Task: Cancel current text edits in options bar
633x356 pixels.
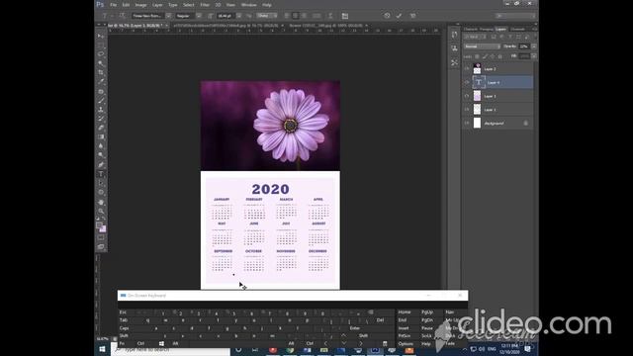Action: point(387,16)
